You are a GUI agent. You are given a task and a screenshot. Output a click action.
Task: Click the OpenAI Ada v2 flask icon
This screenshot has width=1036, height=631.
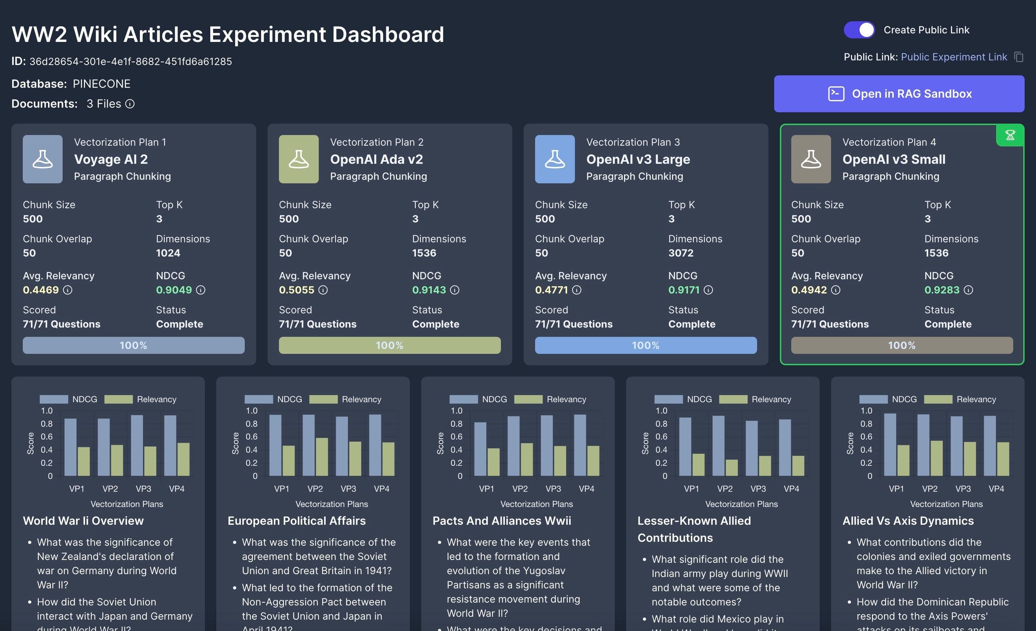(x=298, y=159)
